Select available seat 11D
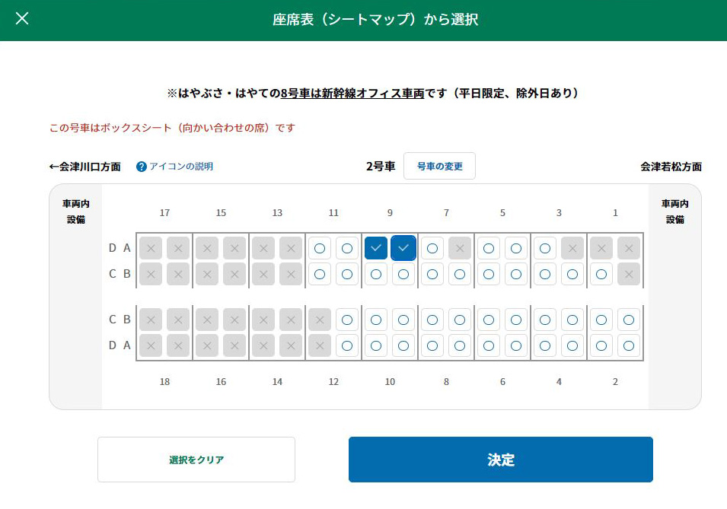727x509 pixels. coord(320,248)
